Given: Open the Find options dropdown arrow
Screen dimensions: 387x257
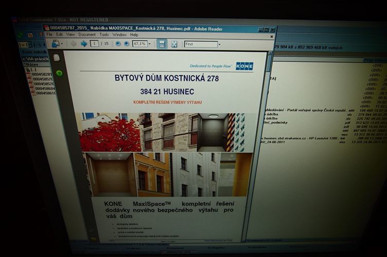Looking at the screenshot, I should pyautogui.click(x=219, y=45).
